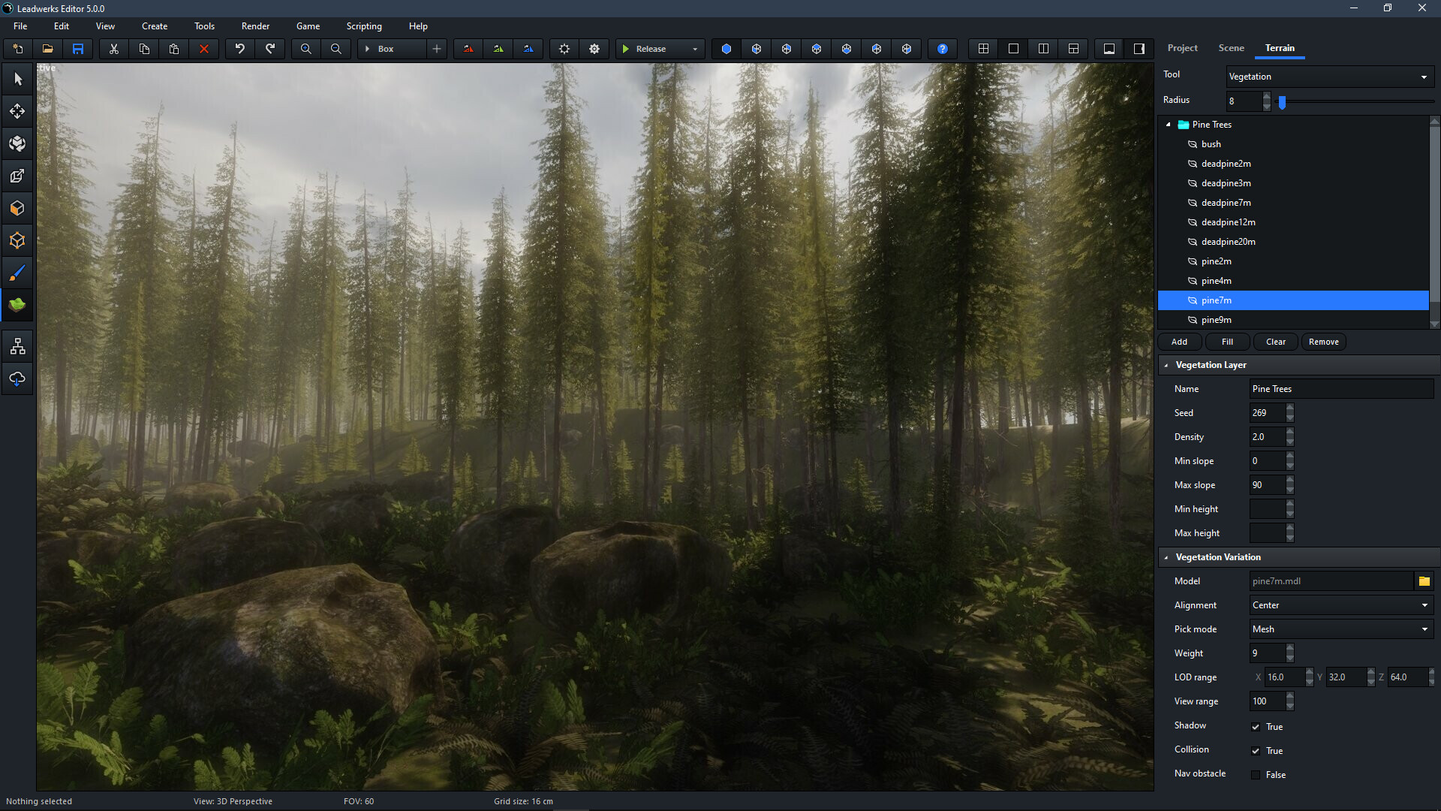
Task: Click the Cloud download icon in sidebar
Action: click(x=17, y=378)
